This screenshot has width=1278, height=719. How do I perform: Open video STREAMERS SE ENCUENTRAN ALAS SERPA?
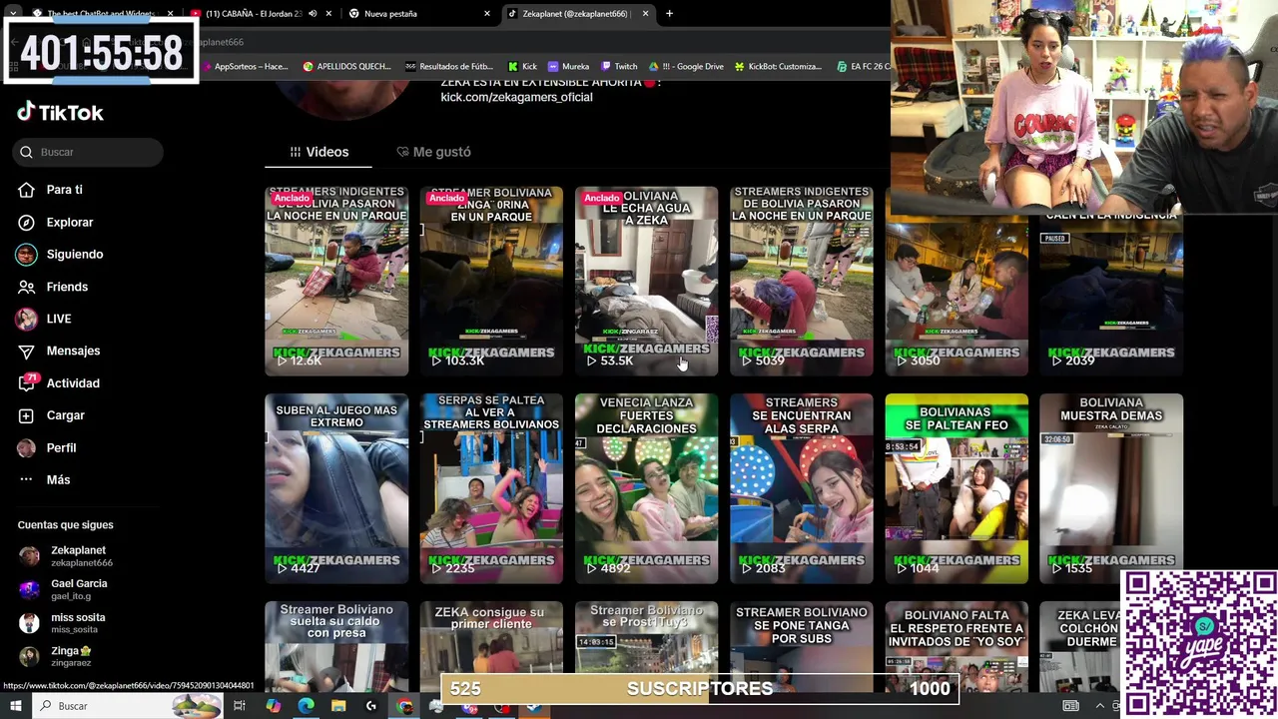[801, 488]
